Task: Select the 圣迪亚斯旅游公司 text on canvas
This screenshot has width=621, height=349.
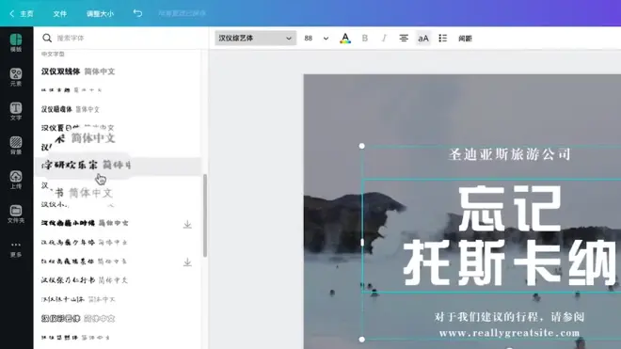Action: [x=509, y=154]
